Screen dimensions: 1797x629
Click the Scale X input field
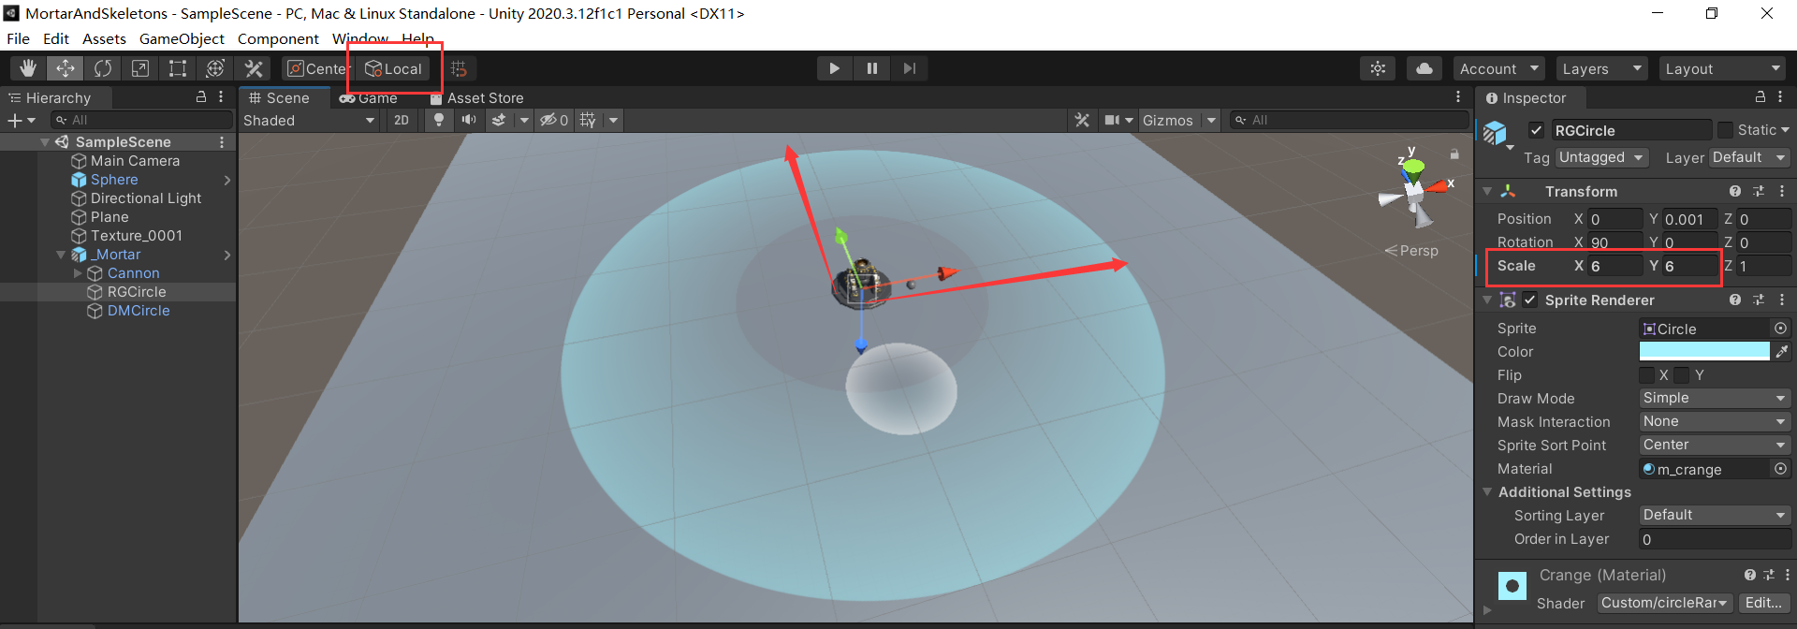(x=1615, y=266)
